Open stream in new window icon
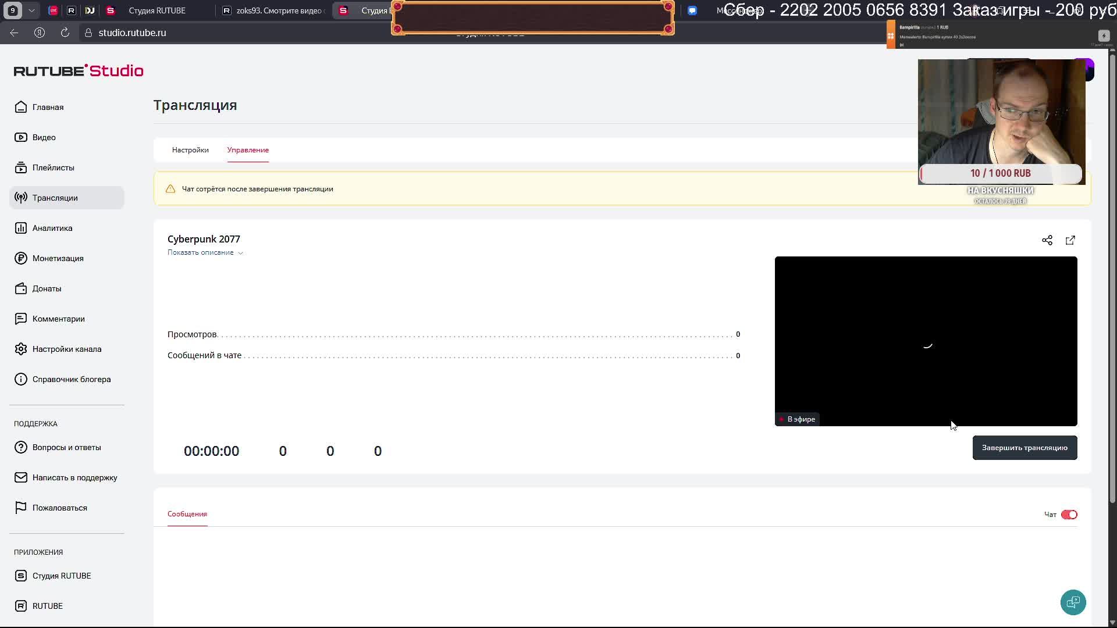The height and width of the screenshot is (628, 1117). tap(1070, 240)
